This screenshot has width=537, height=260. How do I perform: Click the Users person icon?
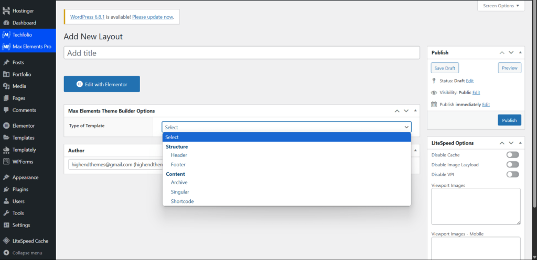point(6,201)
